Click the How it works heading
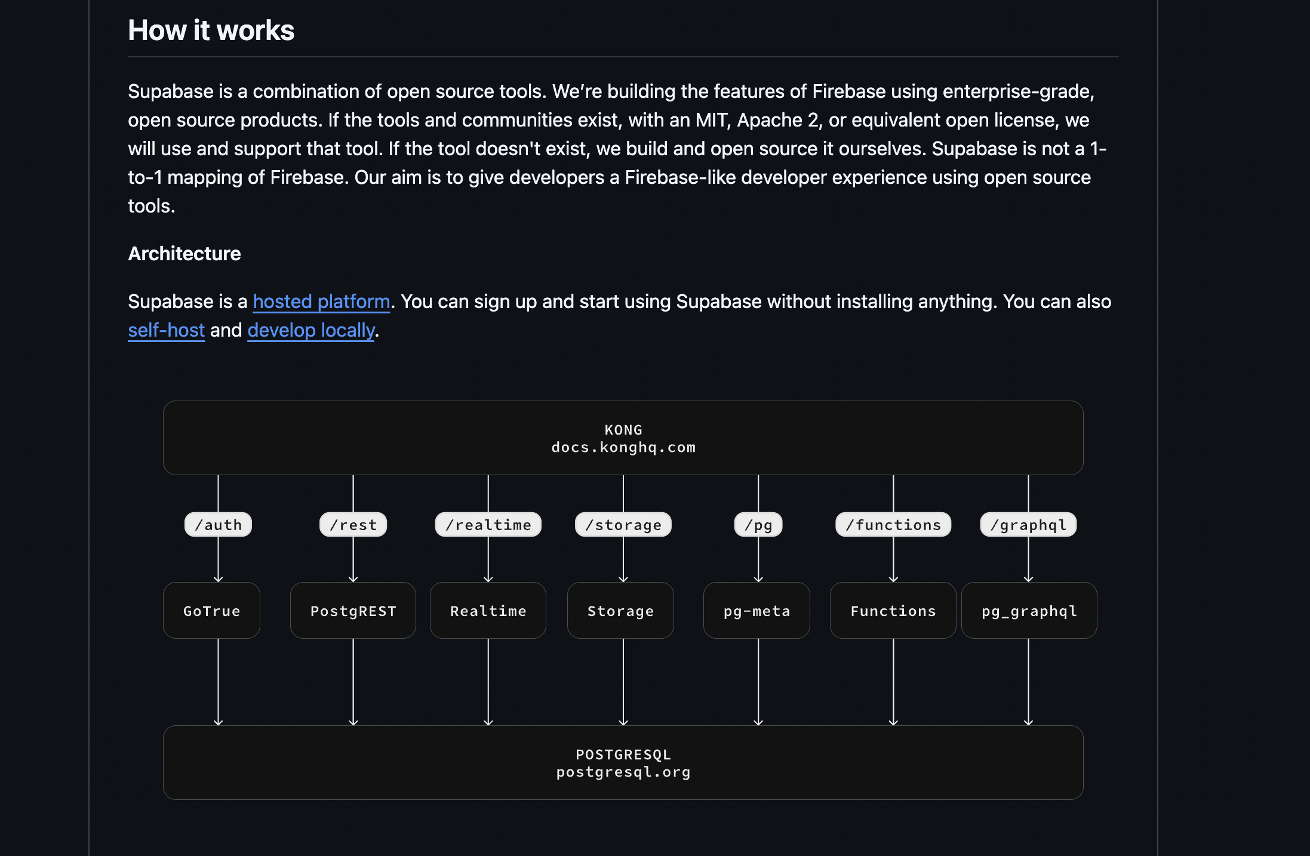Viewport: 1310px width, 856px height. point(211,30)
